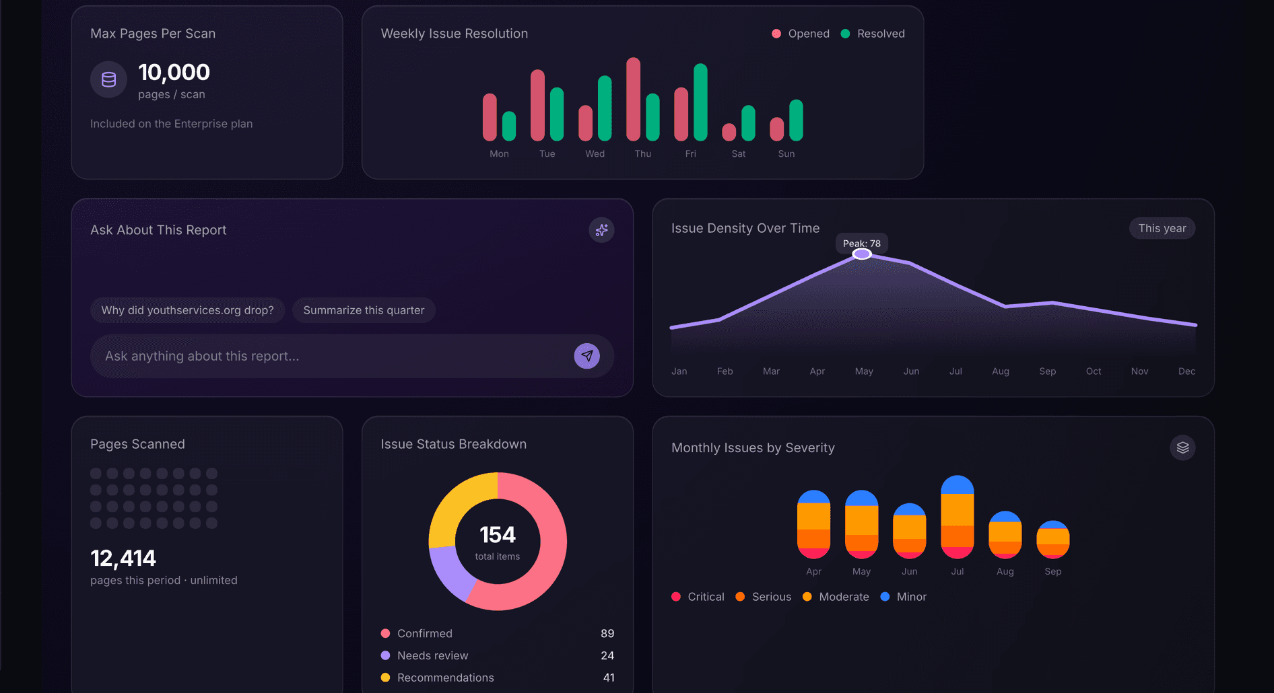Click the Friday resolved green bar
The width and height of the screenshot is (1274, 693).
(700, 102)
